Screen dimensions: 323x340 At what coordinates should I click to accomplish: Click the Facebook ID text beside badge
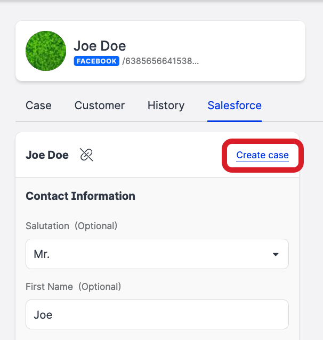click(x=160, y=61)
